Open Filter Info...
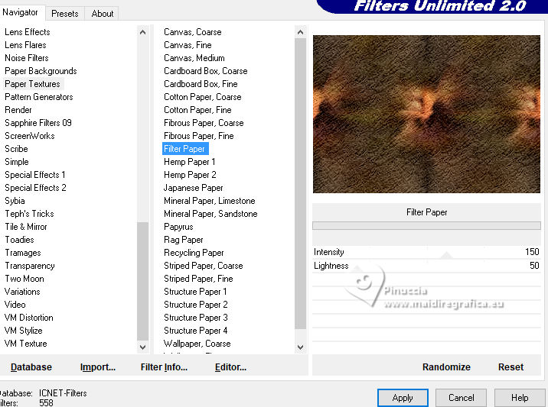This screenshot has height=407, width=548. 164,367
